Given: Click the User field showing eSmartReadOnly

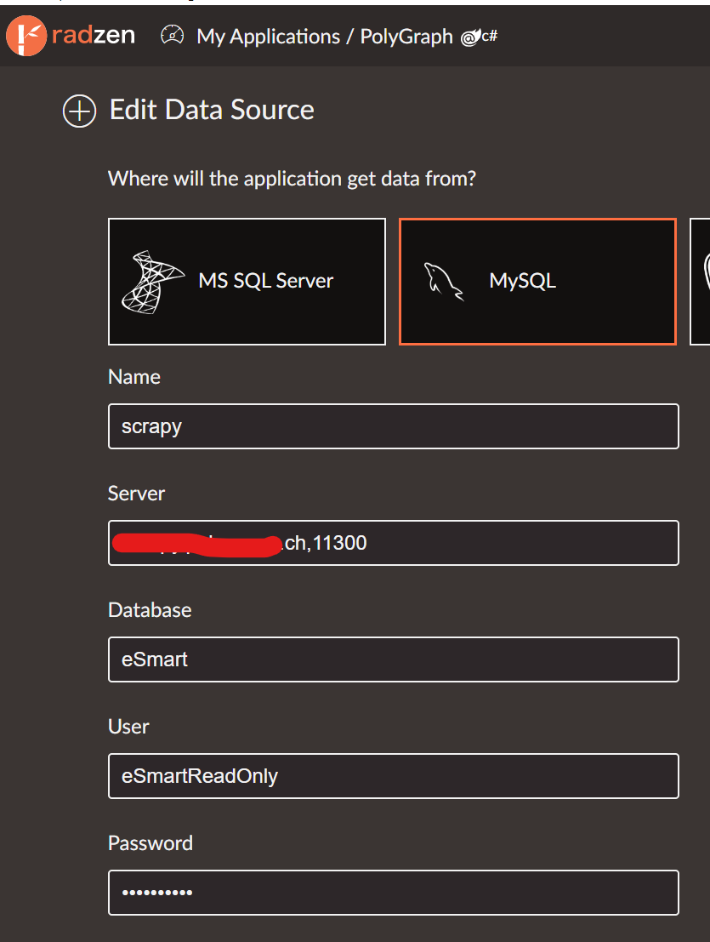Looking at the screenshot, I should tap(393, 776).
